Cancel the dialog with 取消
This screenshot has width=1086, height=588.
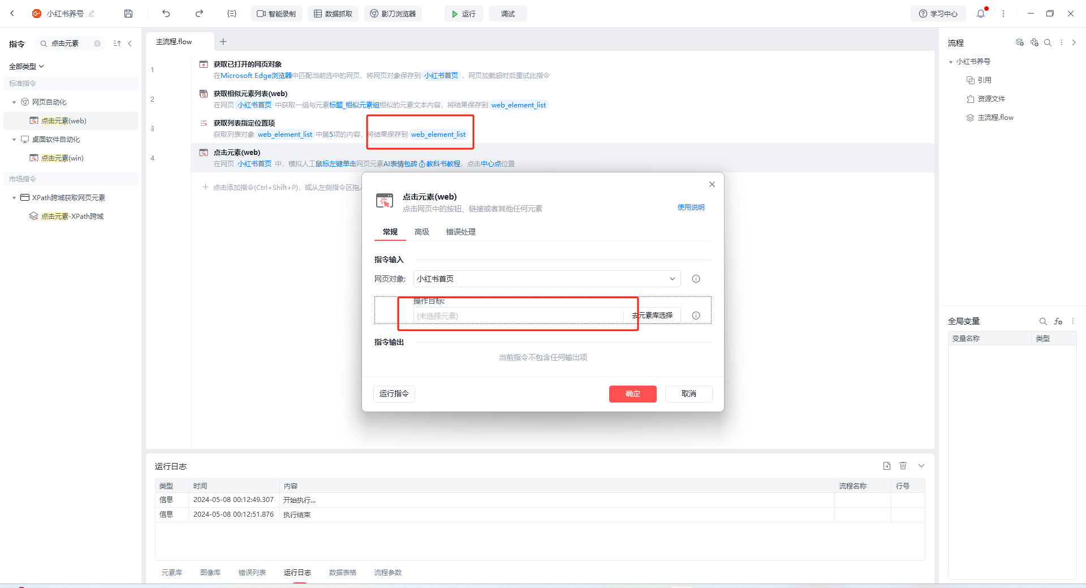(689, 394)
